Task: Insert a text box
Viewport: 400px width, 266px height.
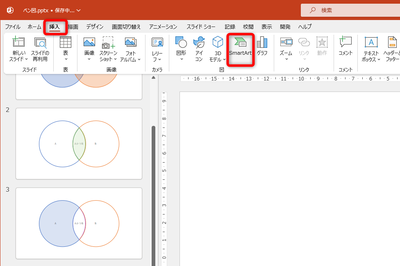Action: [x=370, y=48]
